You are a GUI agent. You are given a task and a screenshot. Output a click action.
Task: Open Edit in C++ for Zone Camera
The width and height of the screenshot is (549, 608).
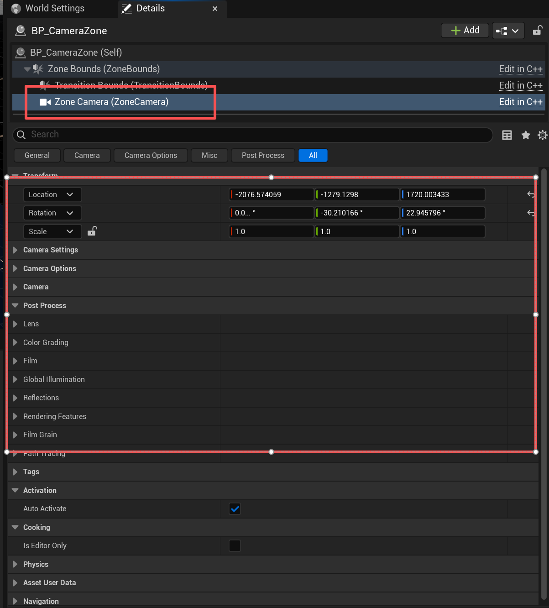[521, 102]
